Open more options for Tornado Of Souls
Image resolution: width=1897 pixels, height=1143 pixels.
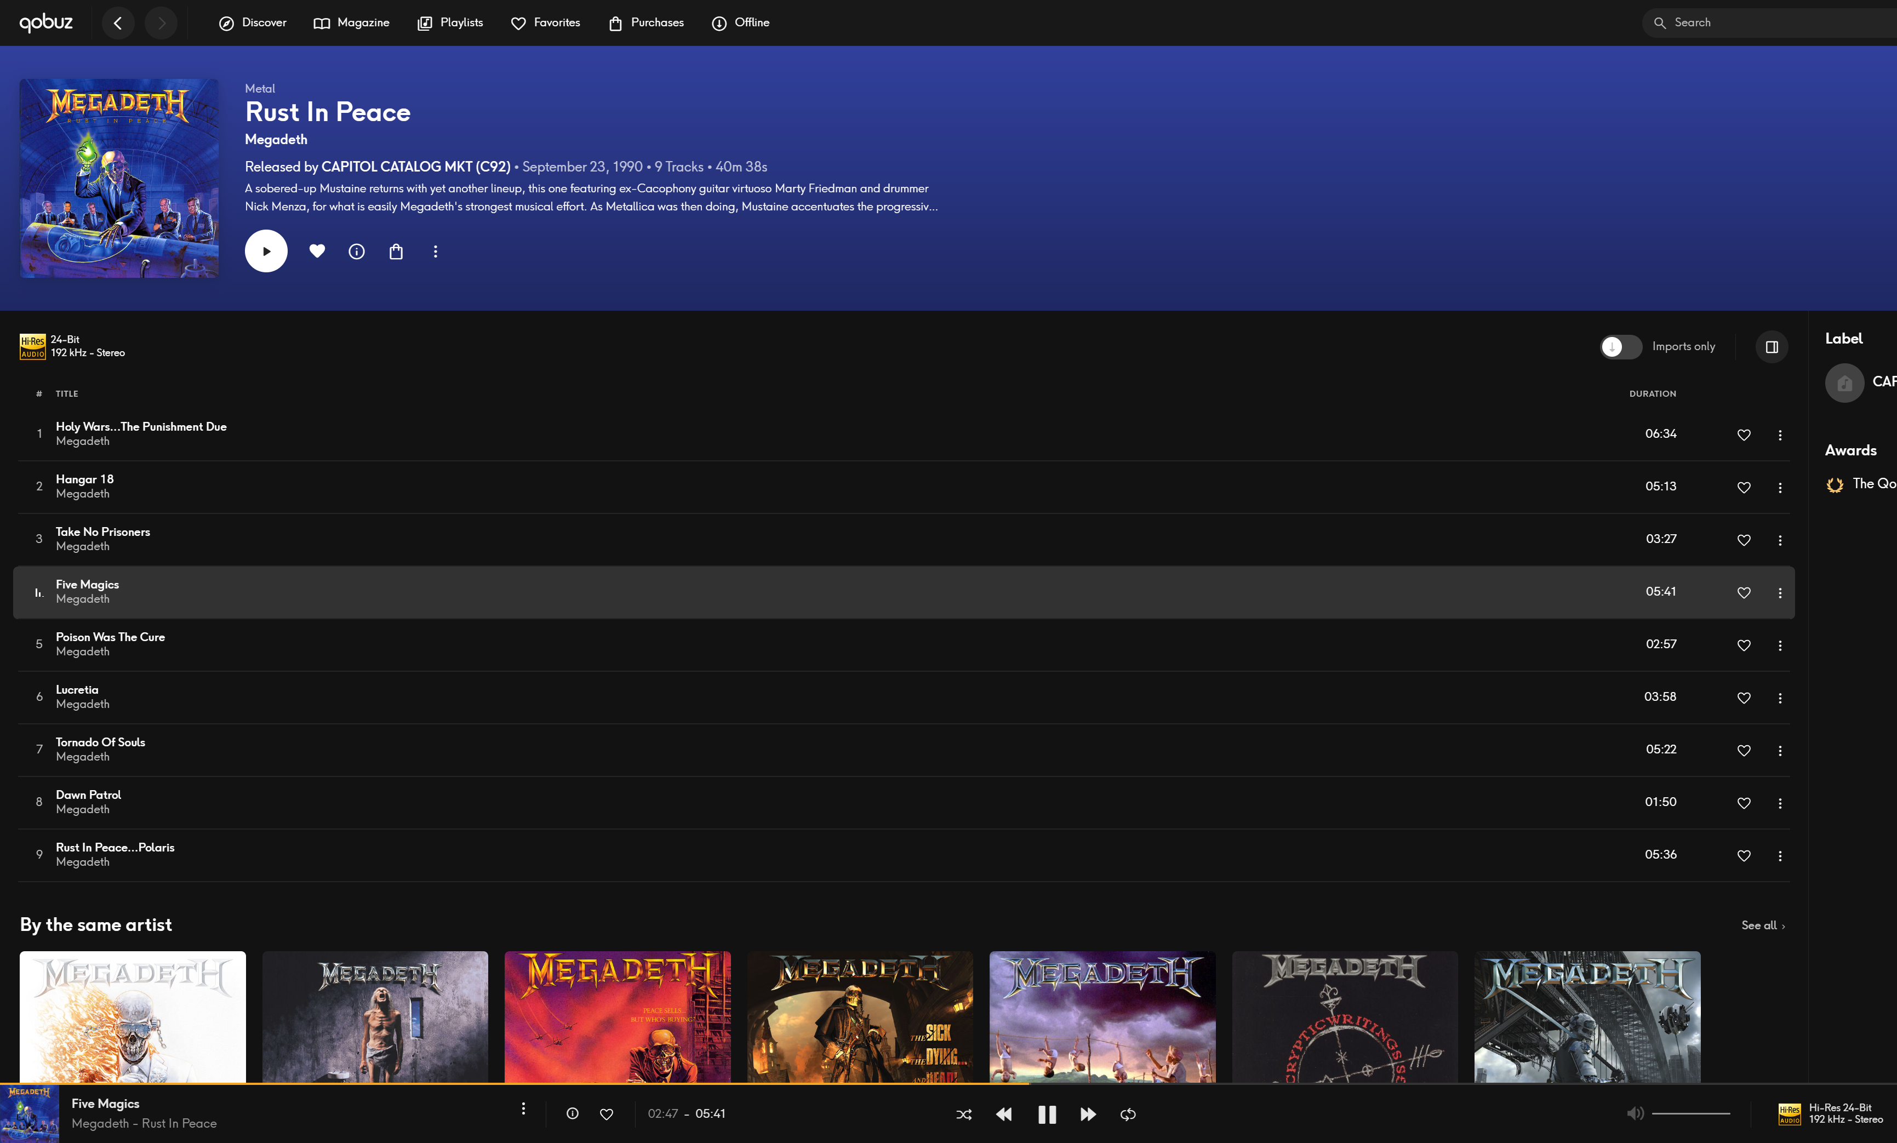click(1780, 751)
